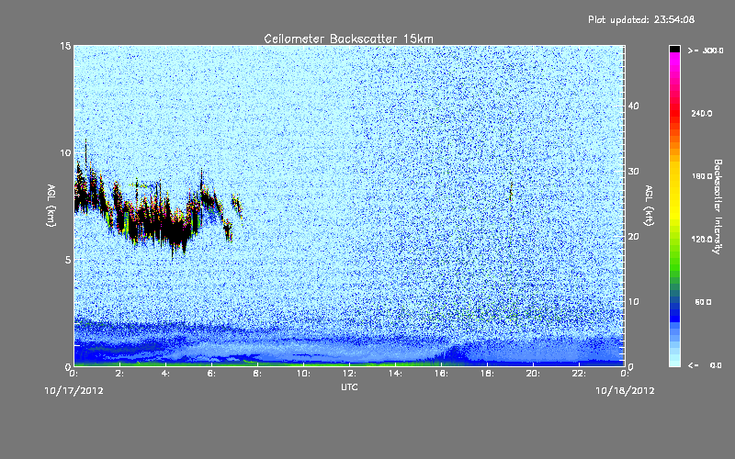Click the "8:" hour tick on the UTC axis
735x459 pixels.
(x=258, y=374)
